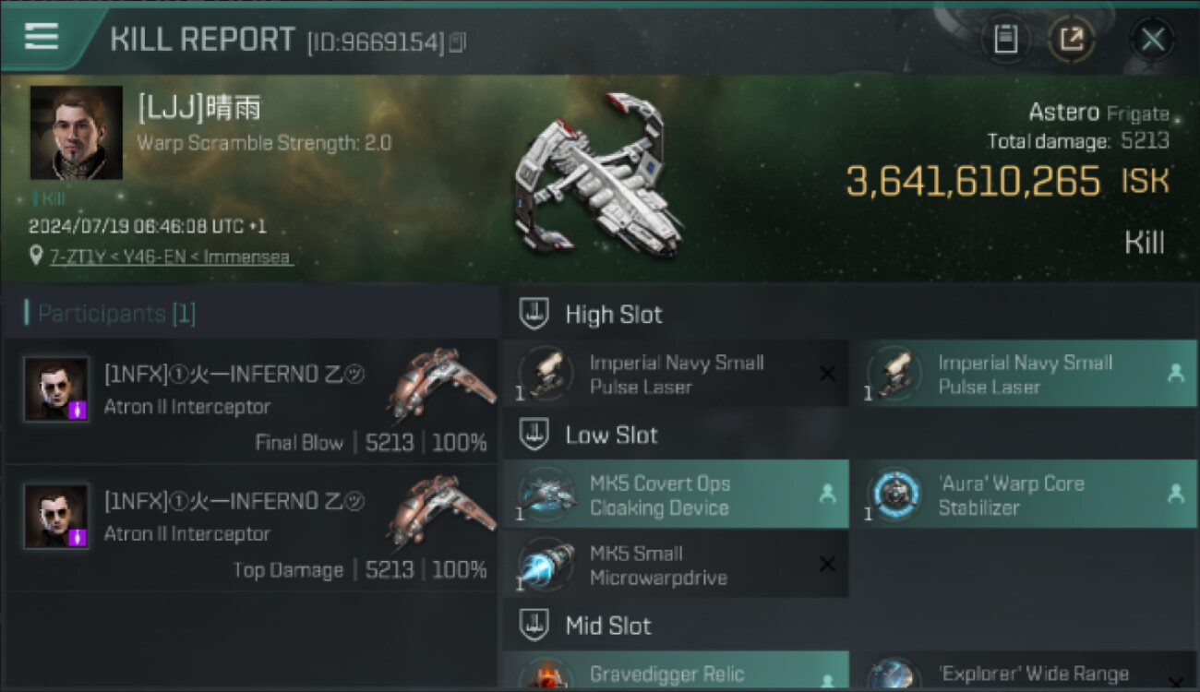Collapse the High Slot section
The height and width of the screenshot is (692, 1200).
click(x=534, y=314)
